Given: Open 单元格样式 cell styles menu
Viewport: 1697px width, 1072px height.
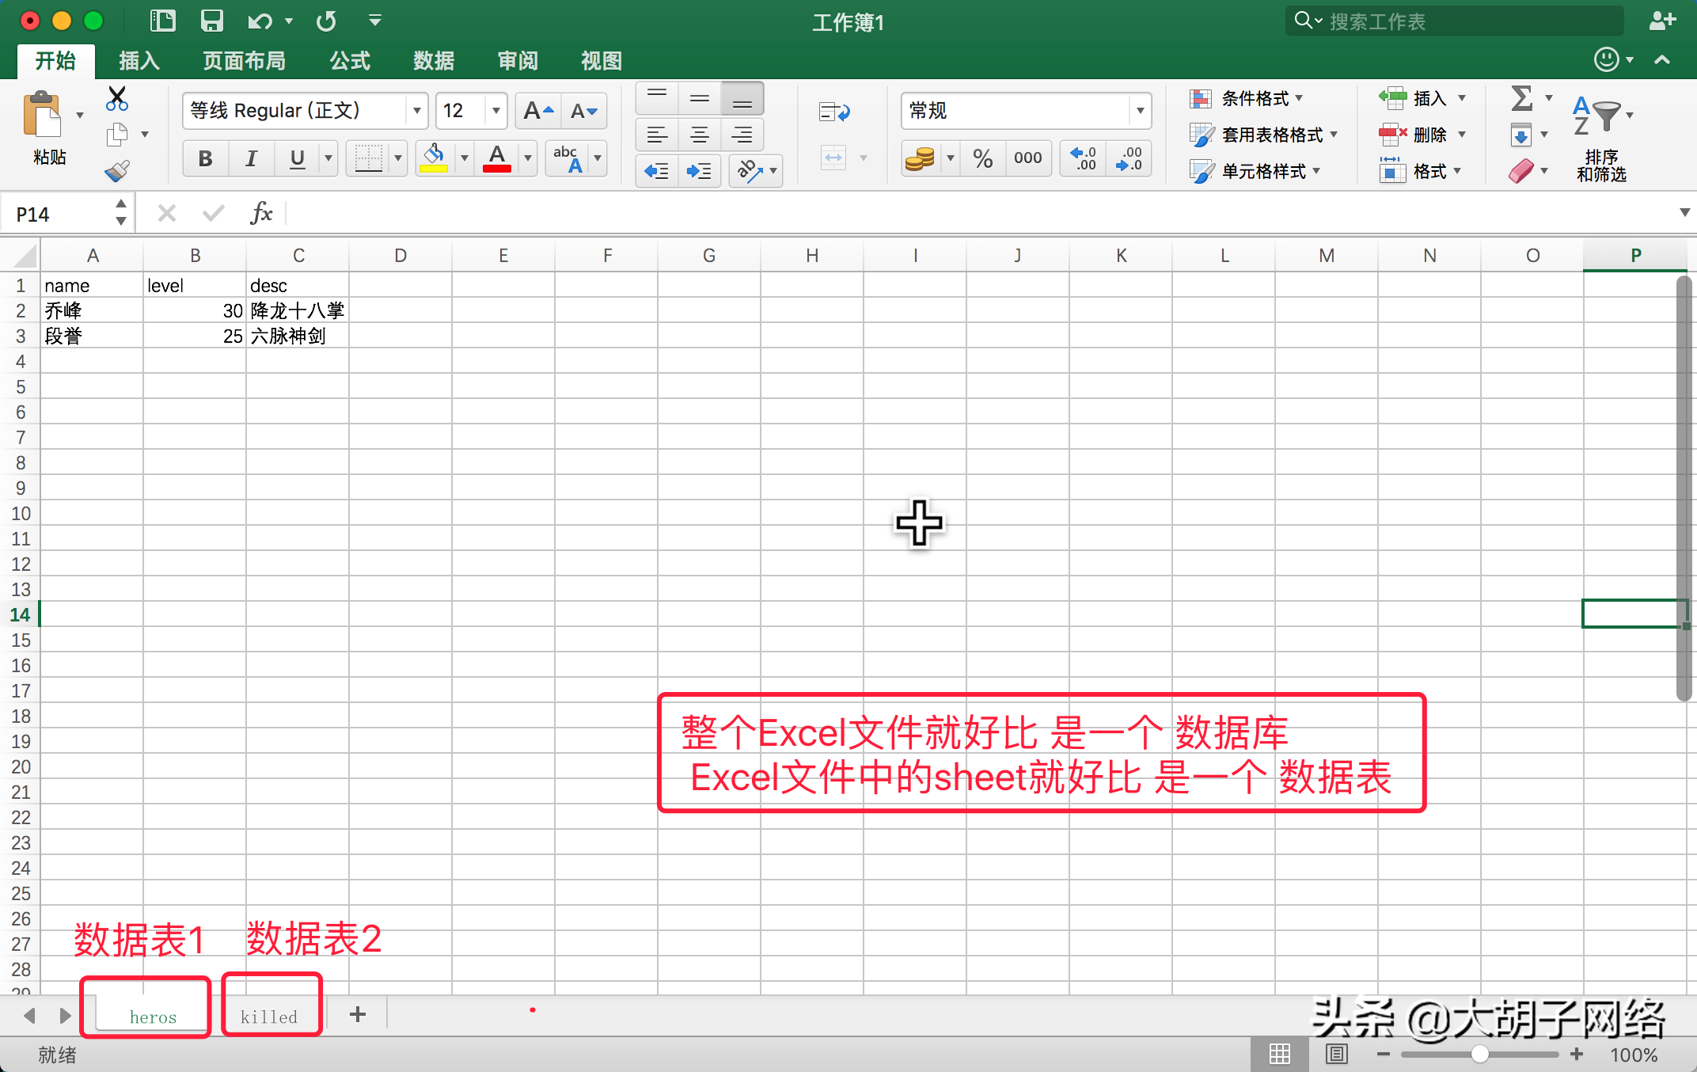Looking at the screenshot, I should point(1255,171).
